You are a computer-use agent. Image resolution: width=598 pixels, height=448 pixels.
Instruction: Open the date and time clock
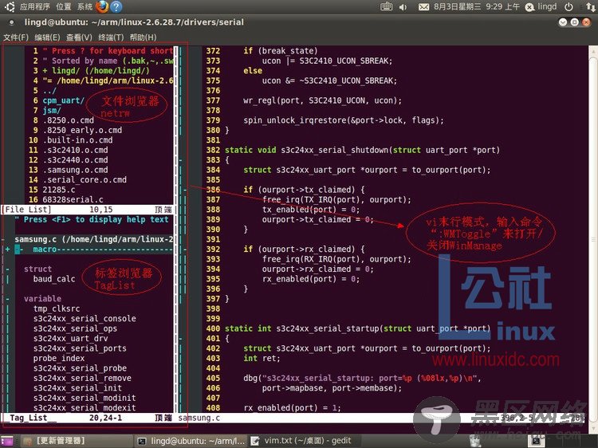[x=477, y=7]
